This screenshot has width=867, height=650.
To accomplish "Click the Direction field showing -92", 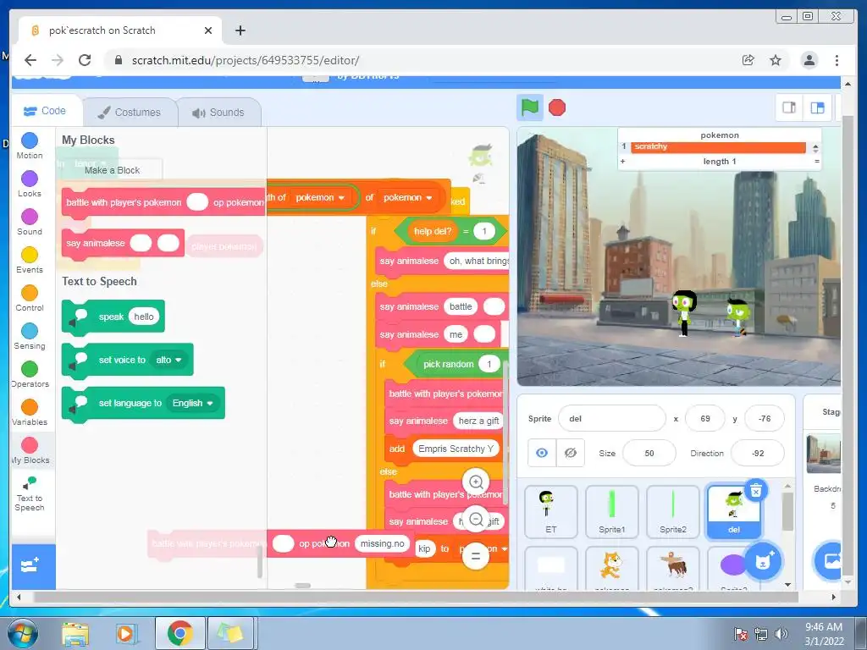I will 758,454.
